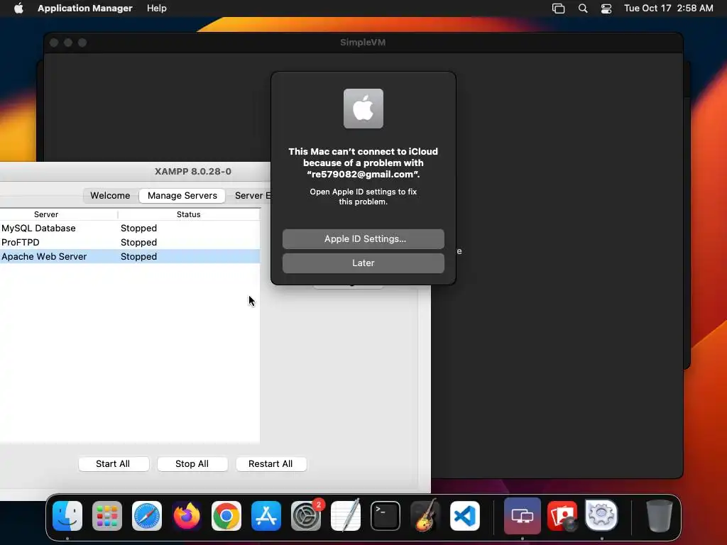Click the XAMPP 8.0.28-0 title bar
727x545 pixels.
coord(193,172)
